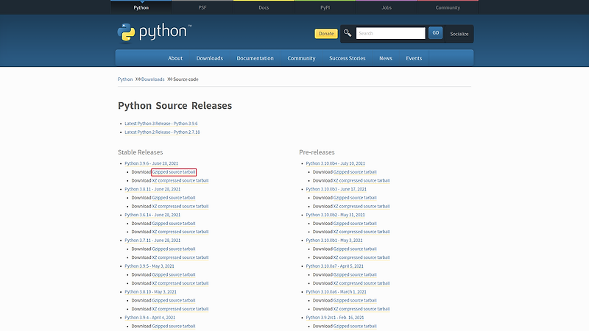Focus the Search input field
The image size is (589, 331).
pos(391,33)
